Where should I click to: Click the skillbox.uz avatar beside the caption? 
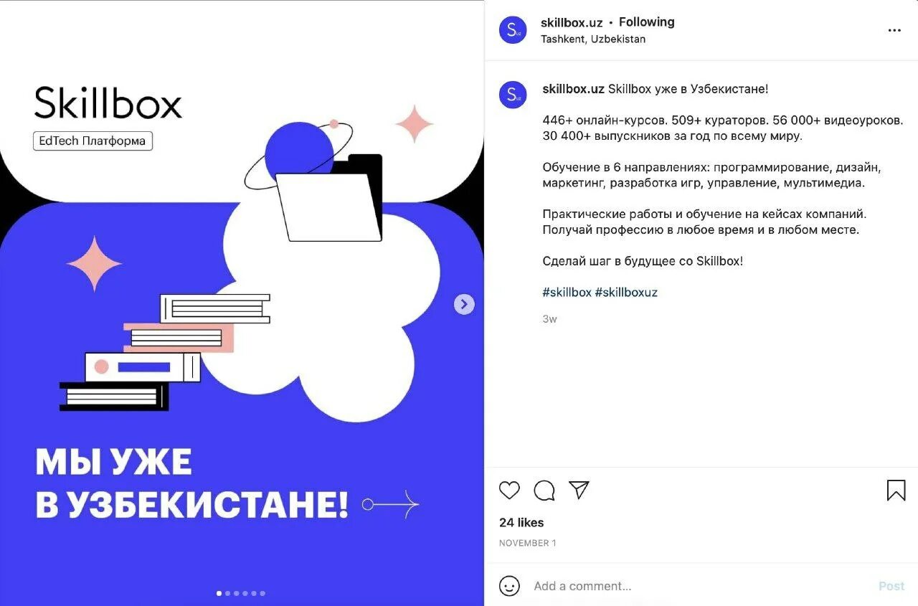(513, 95)
